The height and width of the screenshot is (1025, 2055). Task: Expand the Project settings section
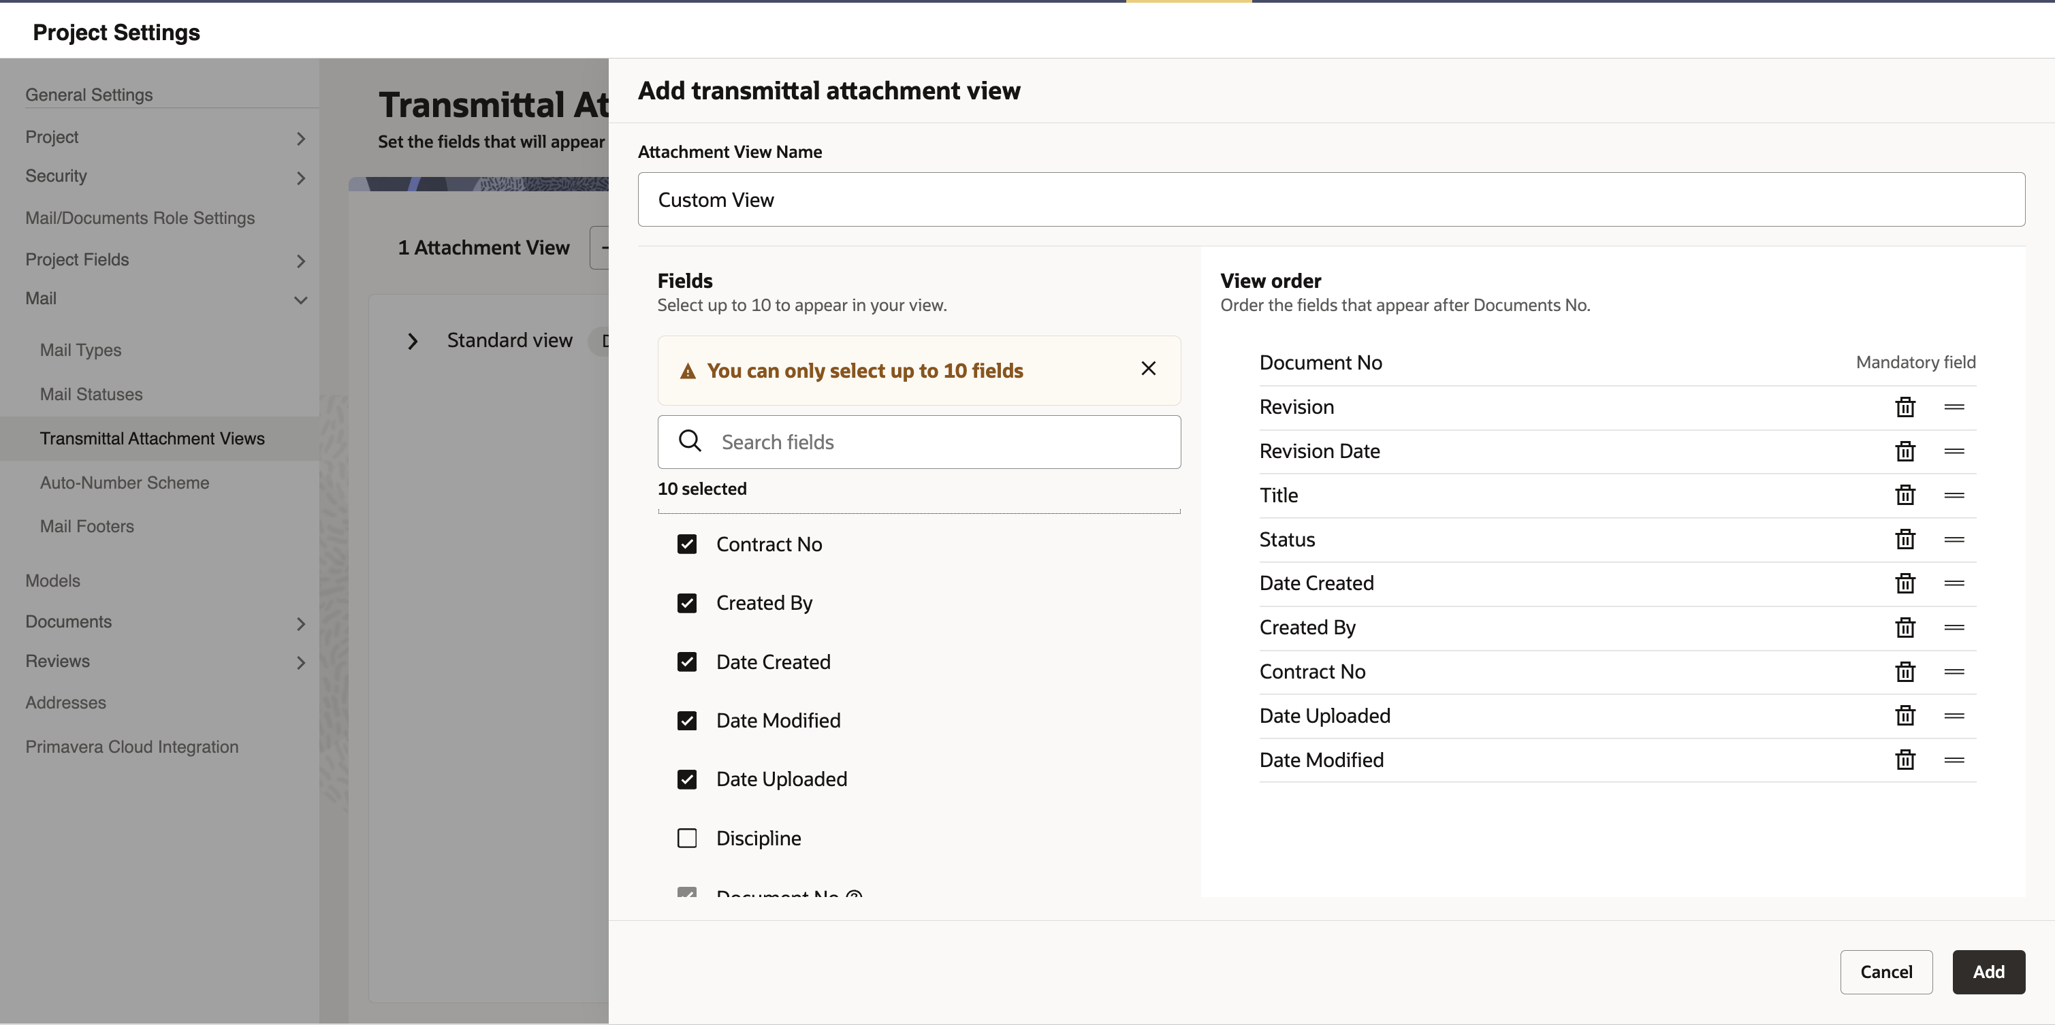(301, 139)
